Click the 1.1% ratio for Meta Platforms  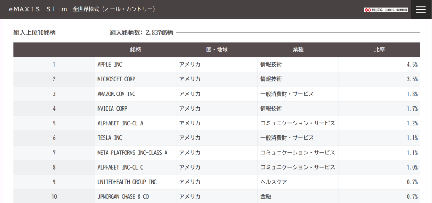pyautogui.click(x=412, y=153)
